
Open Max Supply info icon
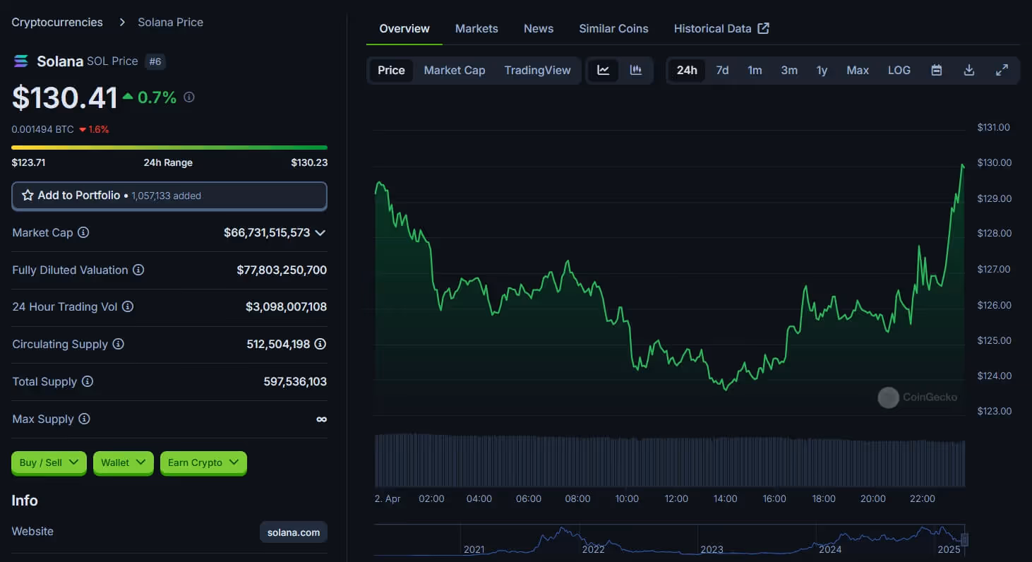click(x=84, y=419)
